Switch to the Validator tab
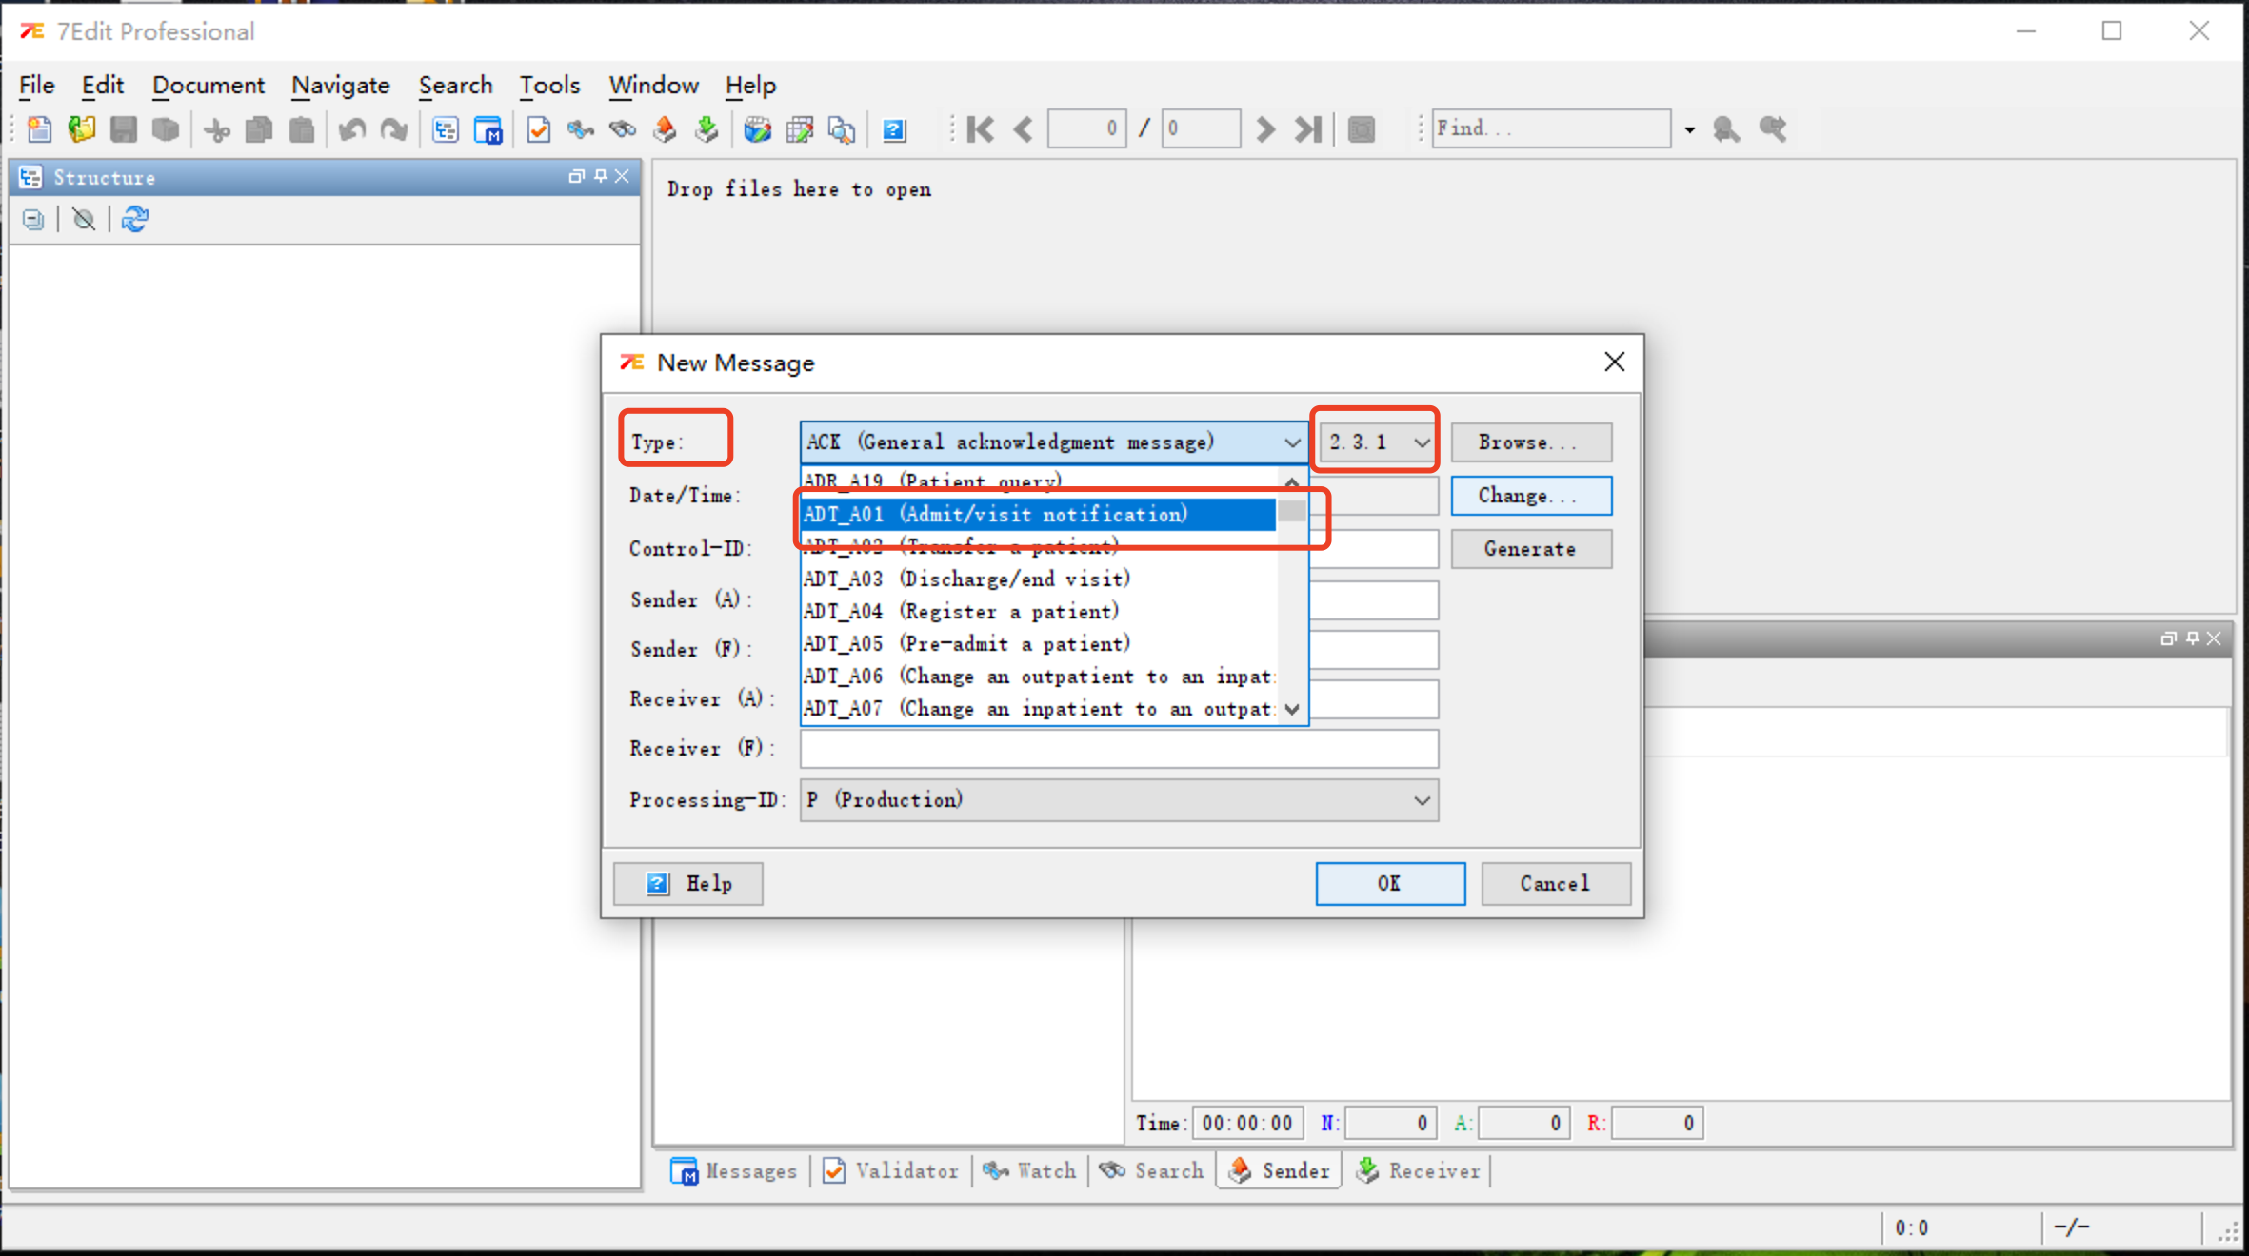Screen dimensions: 2249x1256 pos(891,1171)
